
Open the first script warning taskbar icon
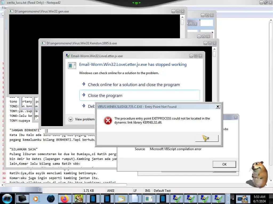coord(176,199)
